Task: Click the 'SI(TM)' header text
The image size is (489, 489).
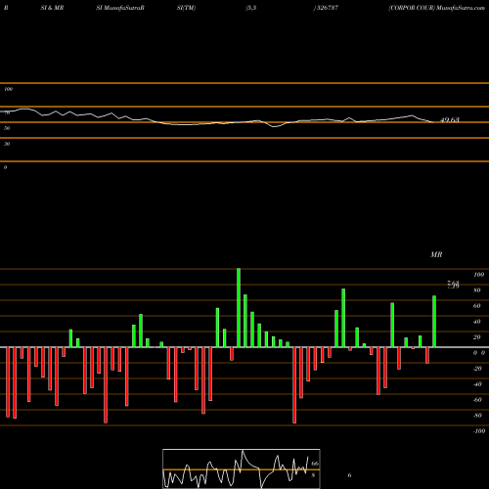Action: click(186, 8)
